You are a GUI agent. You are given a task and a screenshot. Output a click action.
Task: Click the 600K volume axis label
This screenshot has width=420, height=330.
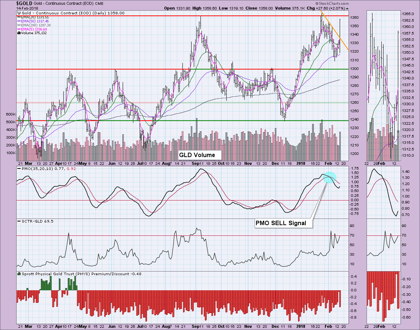point(11,114)
